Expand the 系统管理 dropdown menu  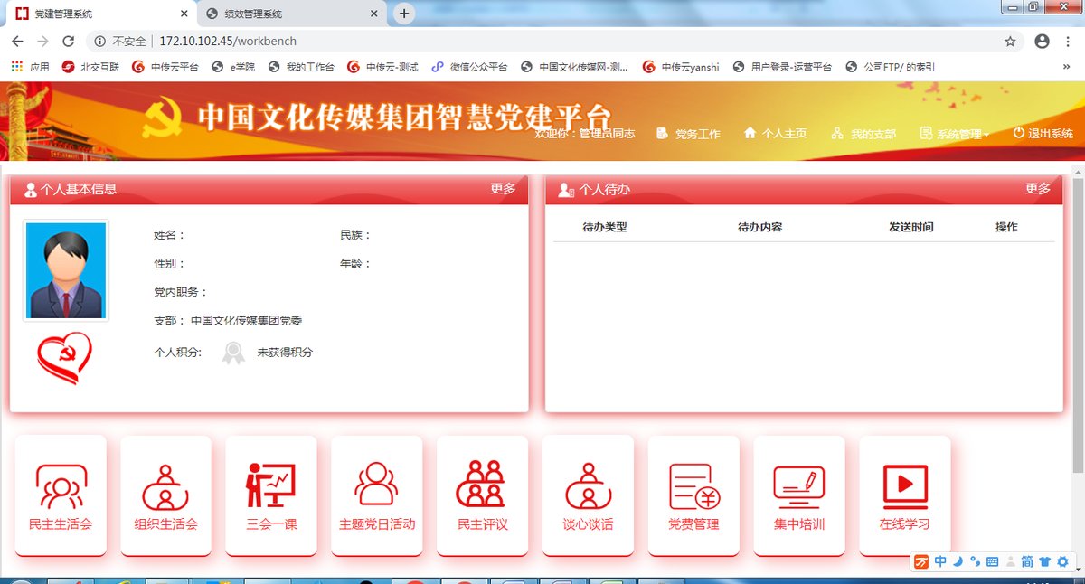pos(955,134)
